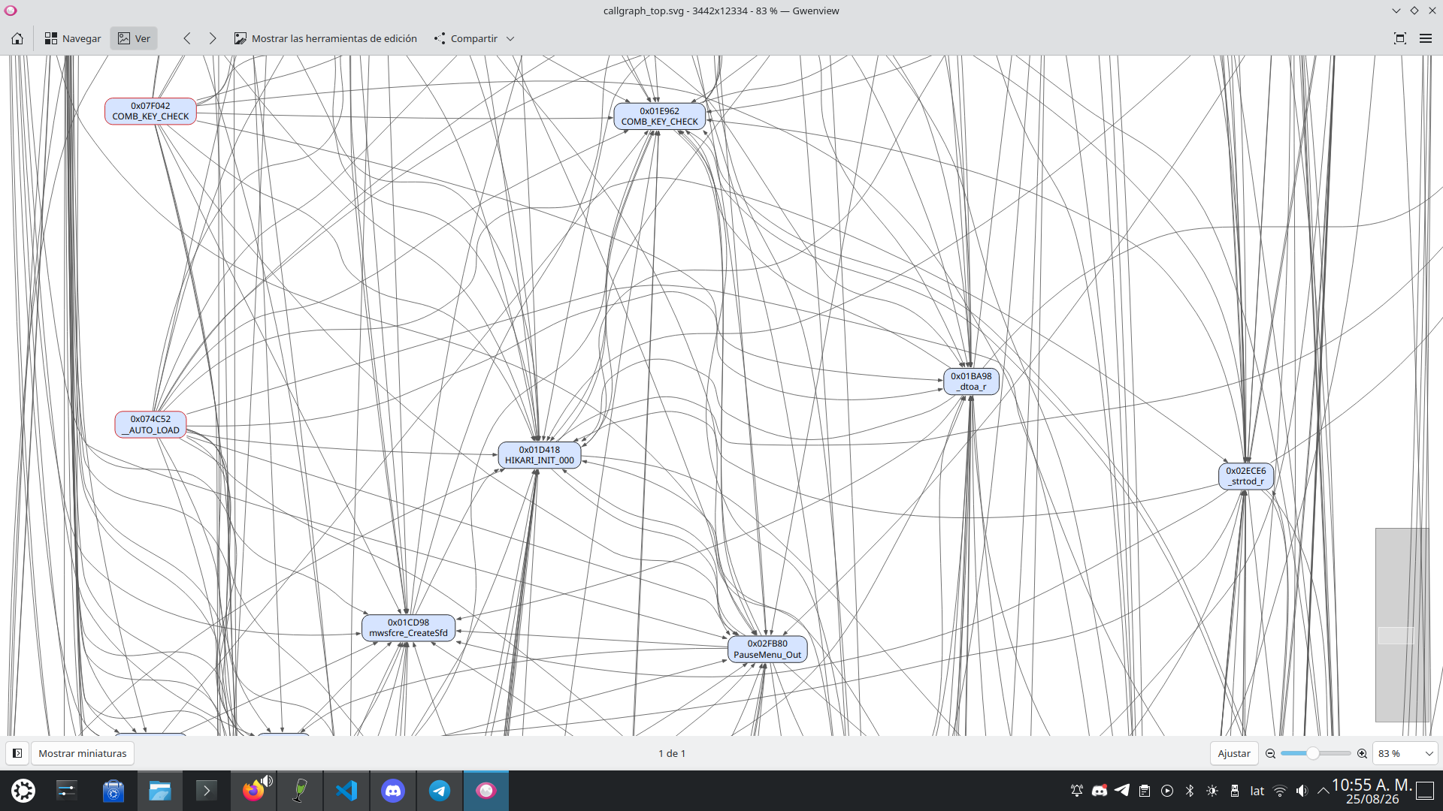Switch to Telegram in the taskbar
This screenshot has width=1443, height=811.
coord(440,791)
